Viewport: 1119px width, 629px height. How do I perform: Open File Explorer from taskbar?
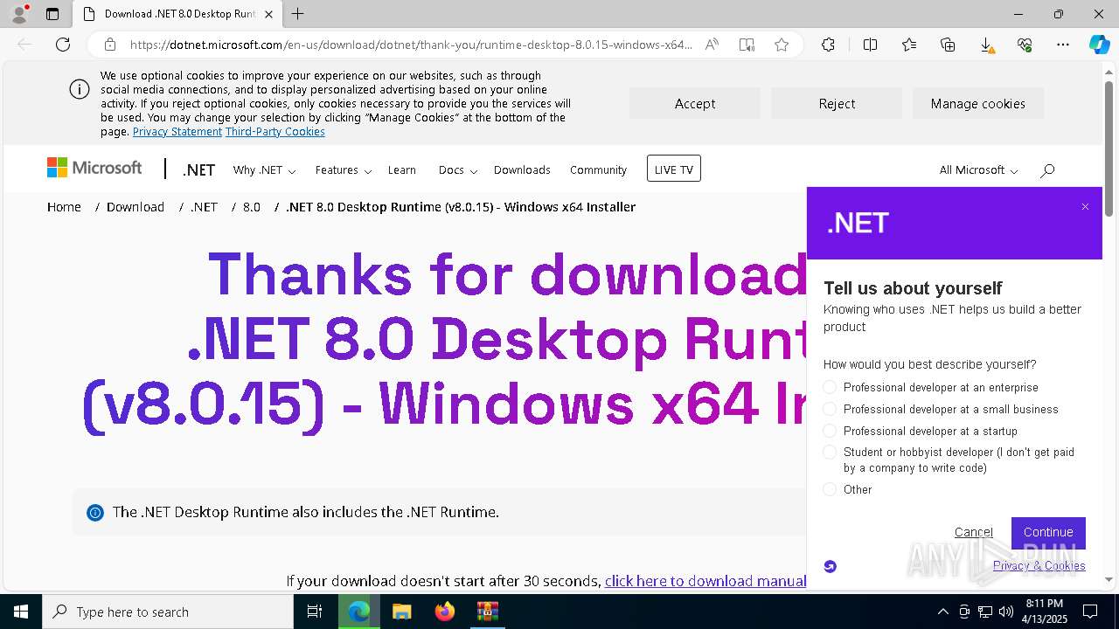point(401,612)
